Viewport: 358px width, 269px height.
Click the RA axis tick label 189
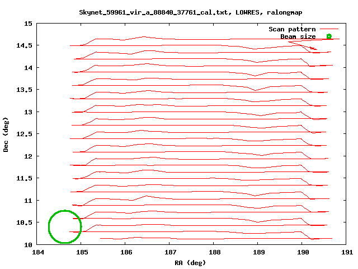[258, 252]
